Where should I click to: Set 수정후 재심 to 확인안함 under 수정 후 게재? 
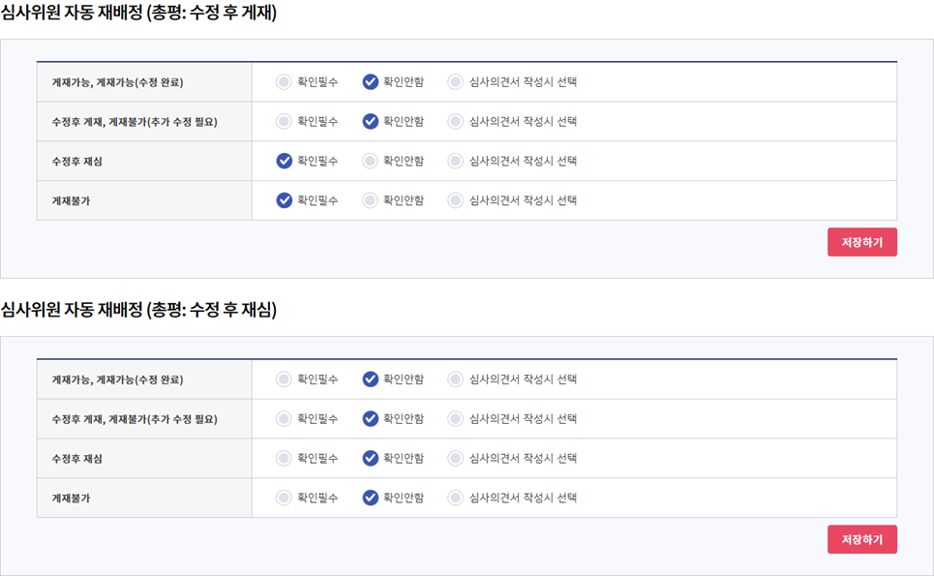pos(370,162)
